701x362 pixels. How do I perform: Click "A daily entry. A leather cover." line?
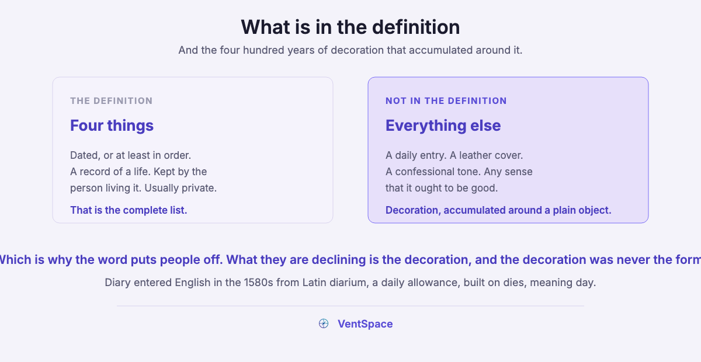tap(454, 155)
